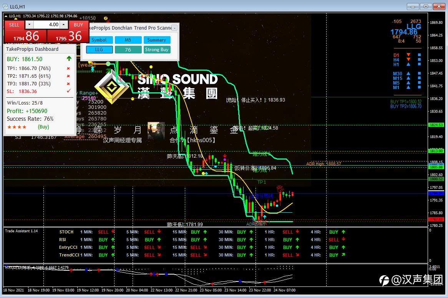This screenshot has width=448, height=298.
Task: Select the Symbol header in scanner
Action: 99,40
